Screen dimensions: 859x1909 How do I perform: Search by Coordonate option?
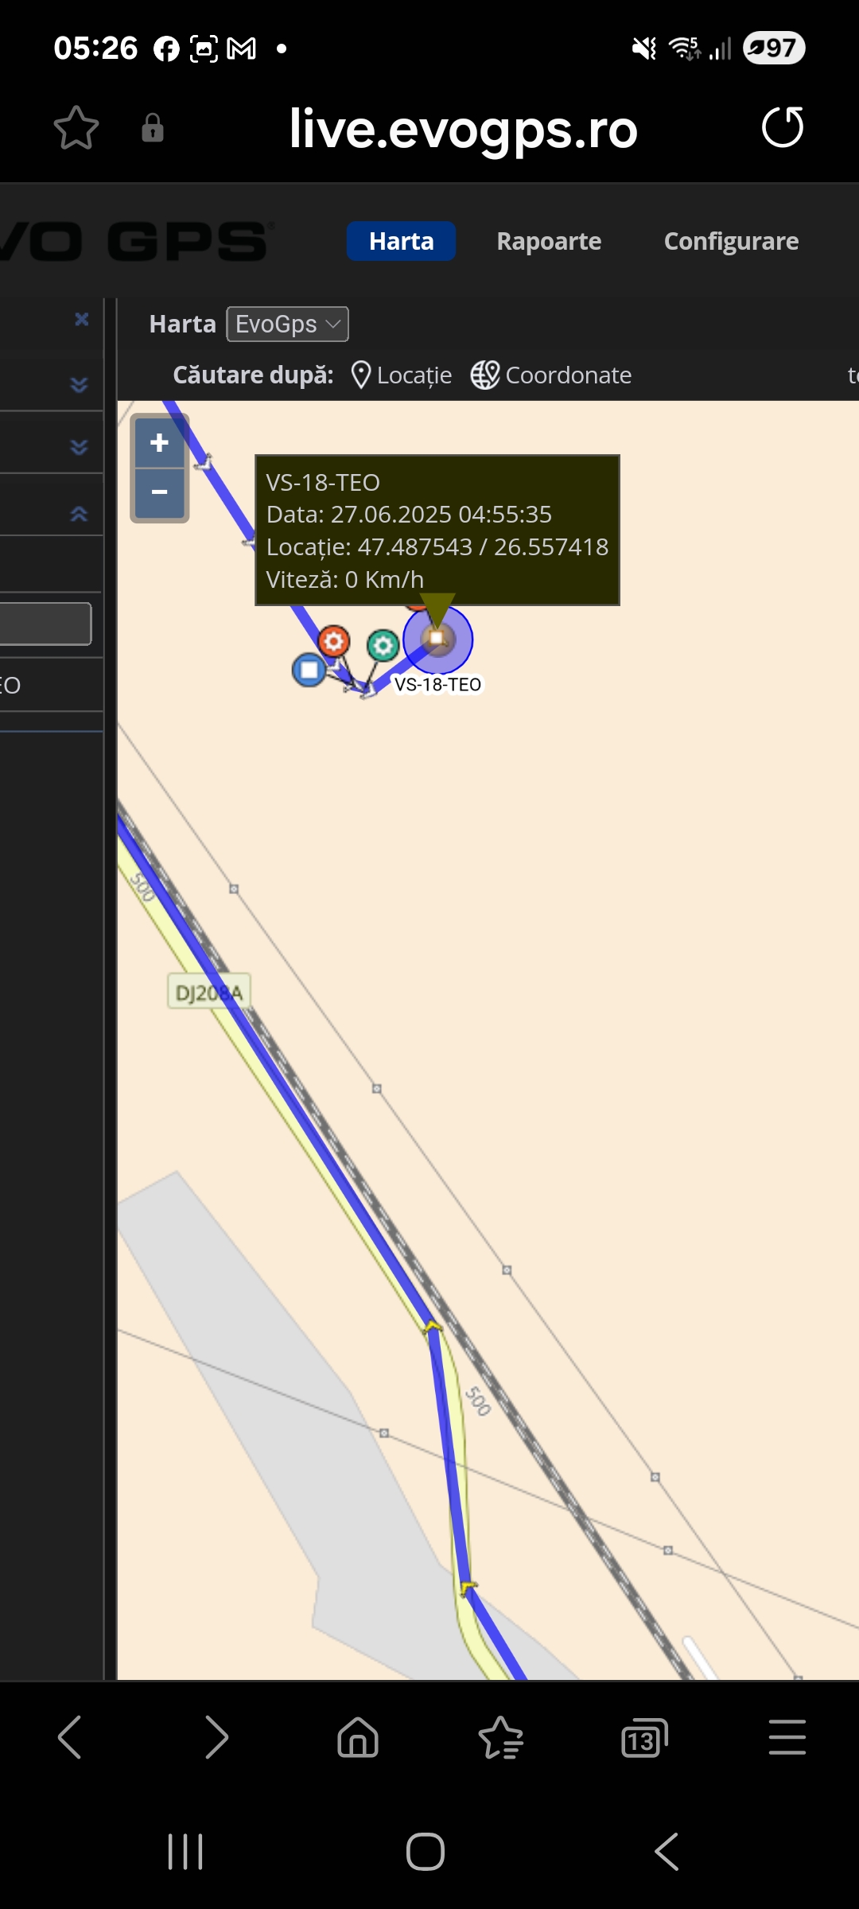551,375
